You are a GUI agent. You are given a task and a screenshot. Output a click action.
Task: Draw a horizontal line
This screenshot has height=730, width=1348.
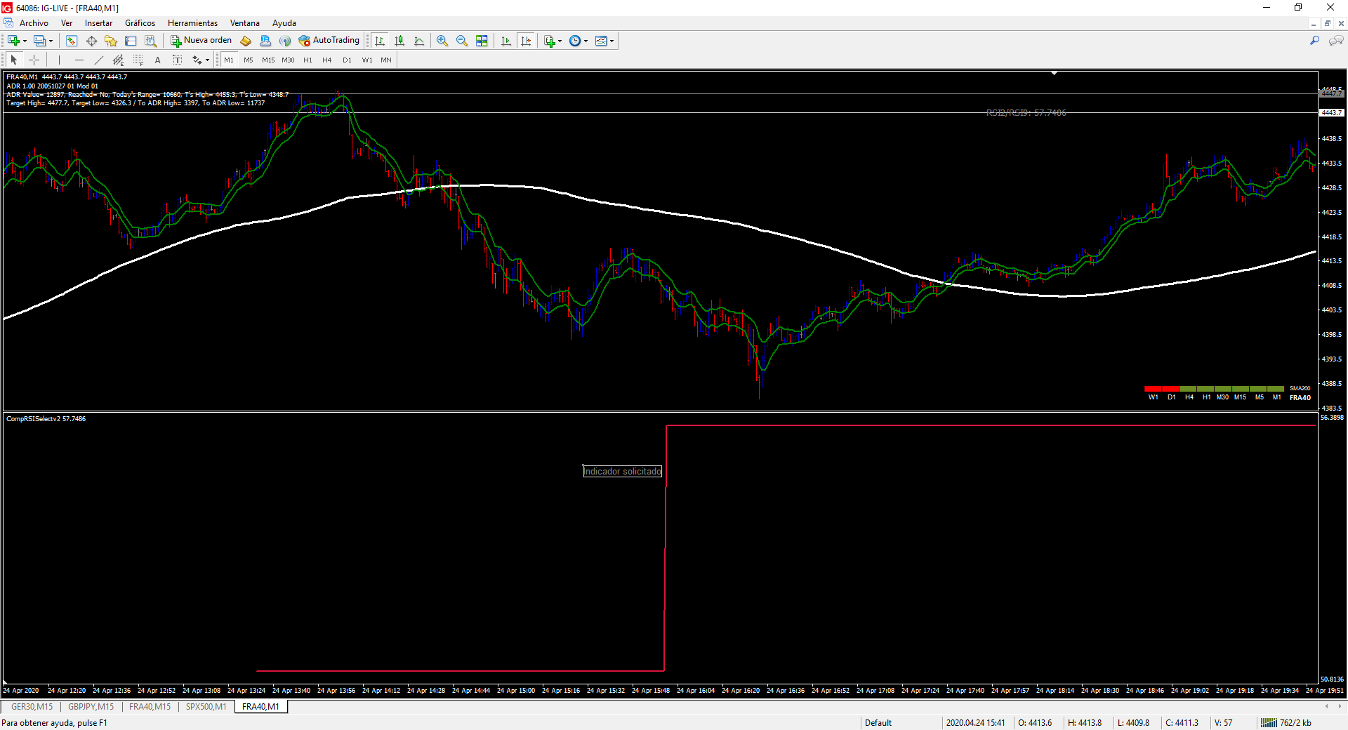coord(79,60)
